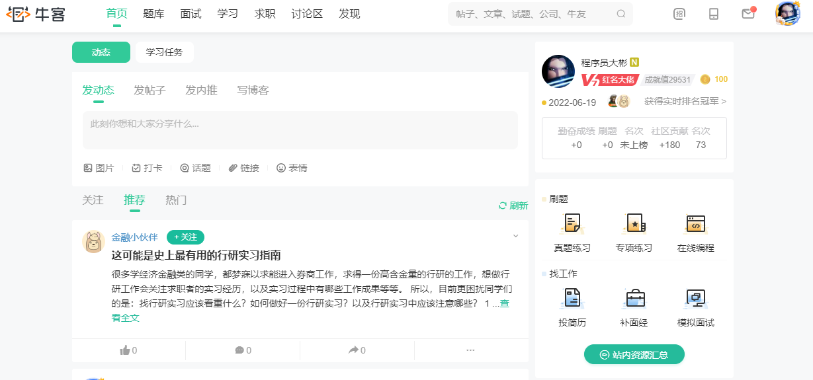The width and height of the screenshot is (813, 380).
Task: Share the 行研实习指南 post
Action: tap(357, 350)
